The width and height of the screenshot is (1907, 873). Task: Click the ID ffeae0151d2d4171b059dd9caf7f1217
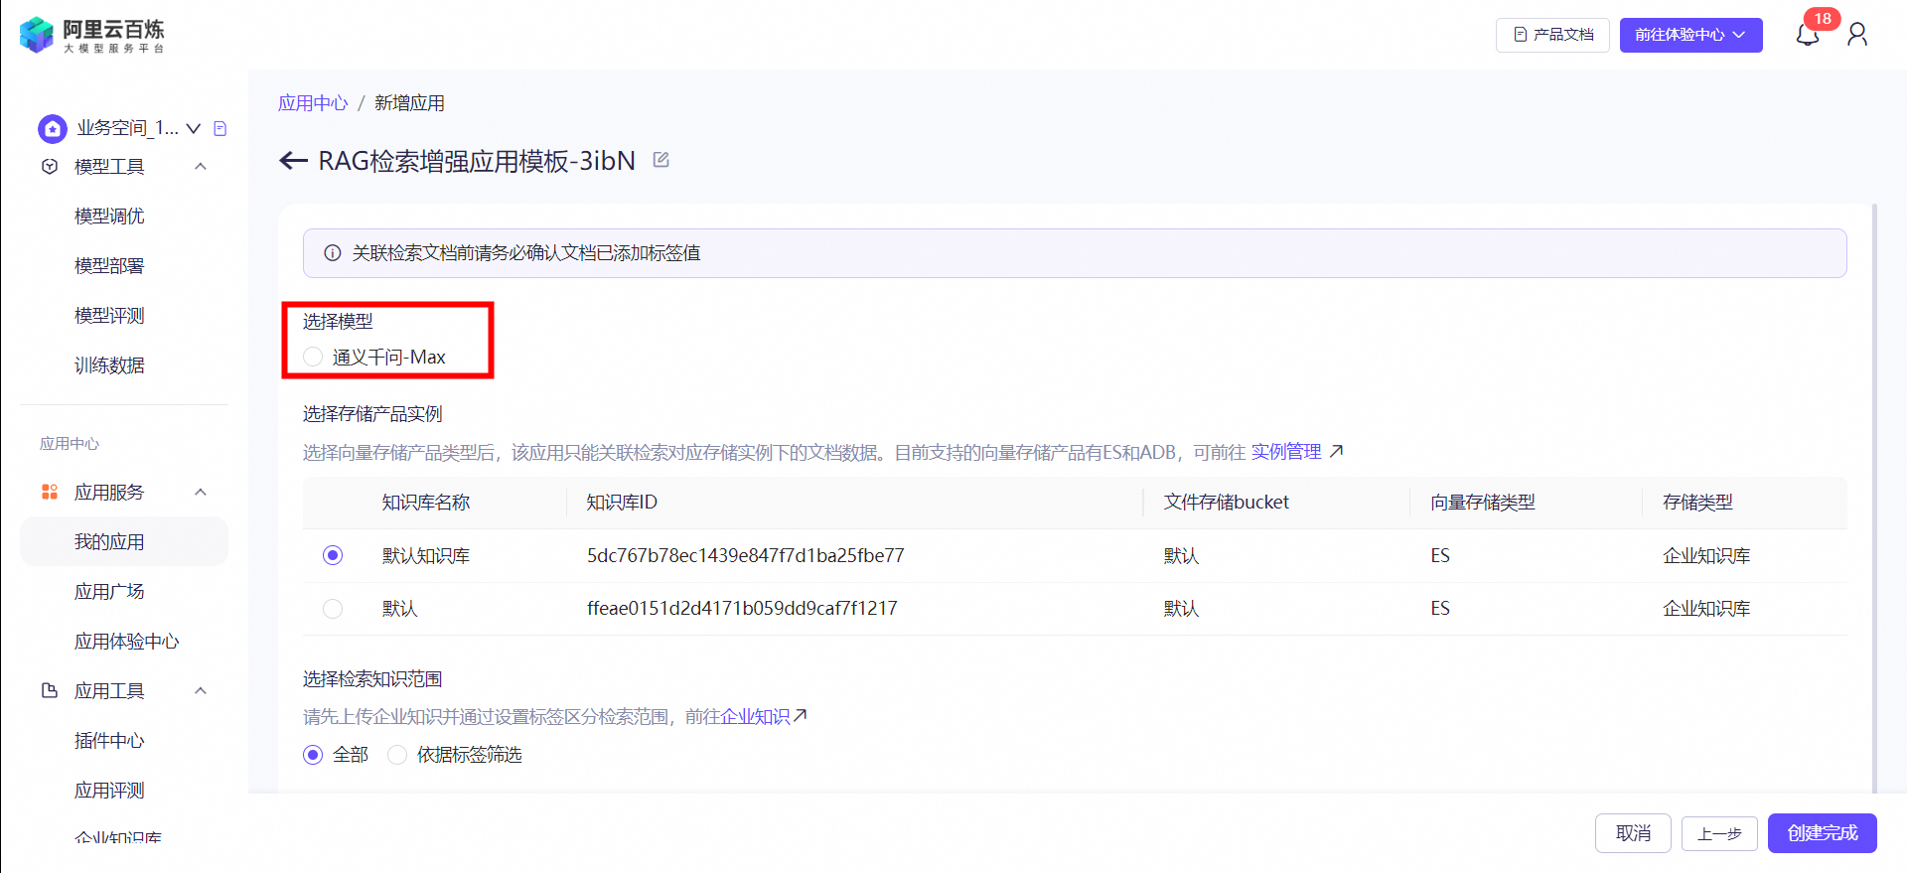(742, 608)
